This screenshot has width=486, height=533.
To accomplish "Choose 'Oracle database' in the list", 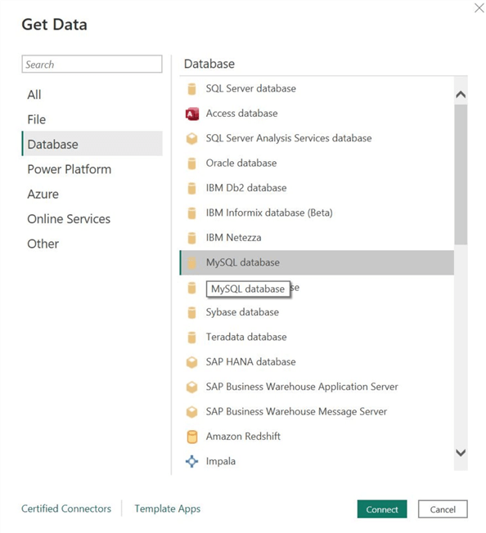I will click(x=241, y=163).
